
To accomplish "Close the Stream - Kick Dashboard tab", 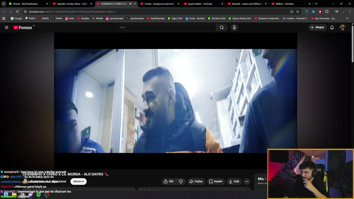I will [x=47, y=4].
